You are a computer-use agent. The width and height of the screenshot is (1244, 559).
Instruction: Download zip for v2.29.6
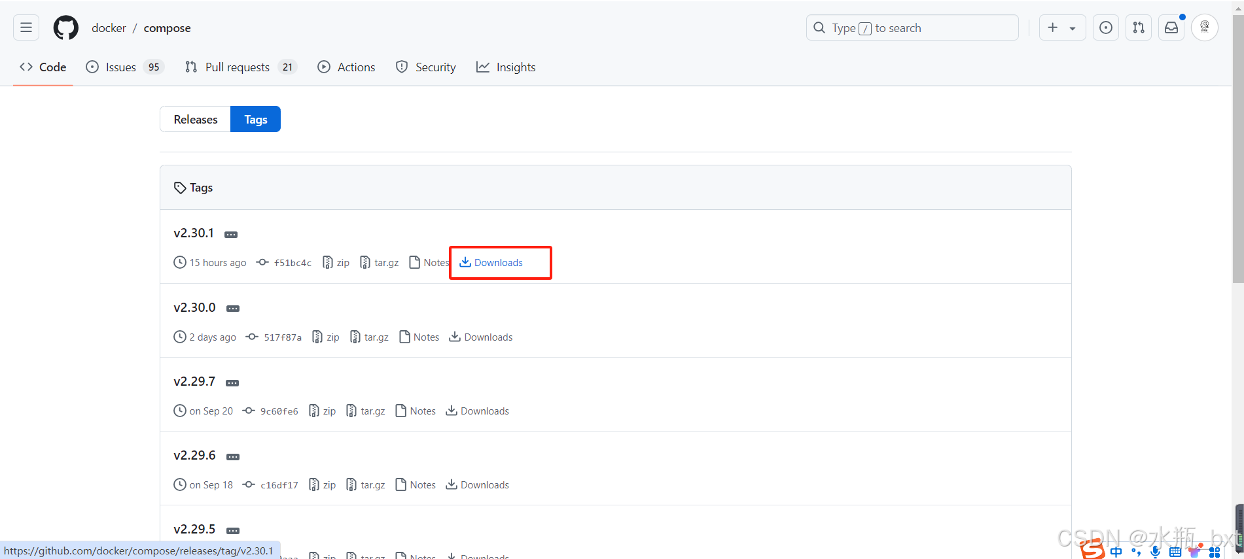pos(323,485)
